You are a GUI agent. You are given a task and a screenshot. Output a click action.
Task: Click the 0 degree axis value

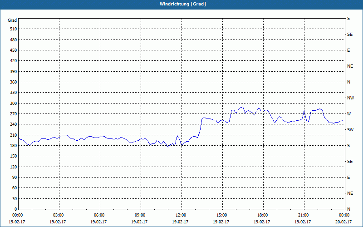15,209
